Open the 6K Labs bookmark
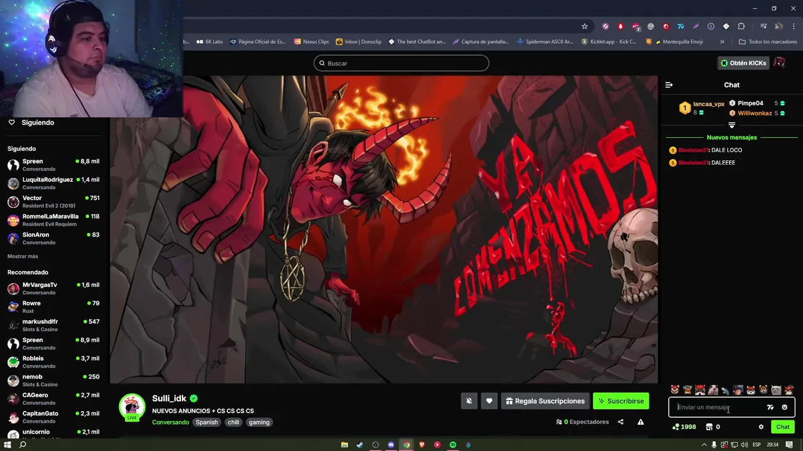803x451 pixels. coord(210,42)
